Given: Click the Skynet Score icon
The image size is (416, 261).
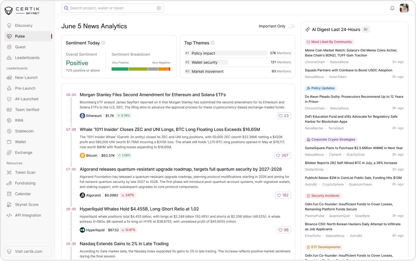Looking at the screenshot, I should click(9, 205).
